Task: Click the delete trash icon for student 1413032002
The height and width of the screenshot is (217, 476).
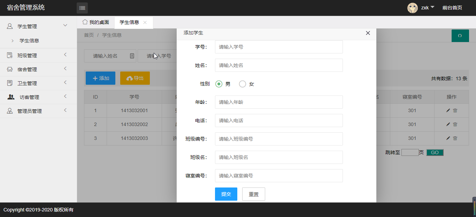Action: 455,124
